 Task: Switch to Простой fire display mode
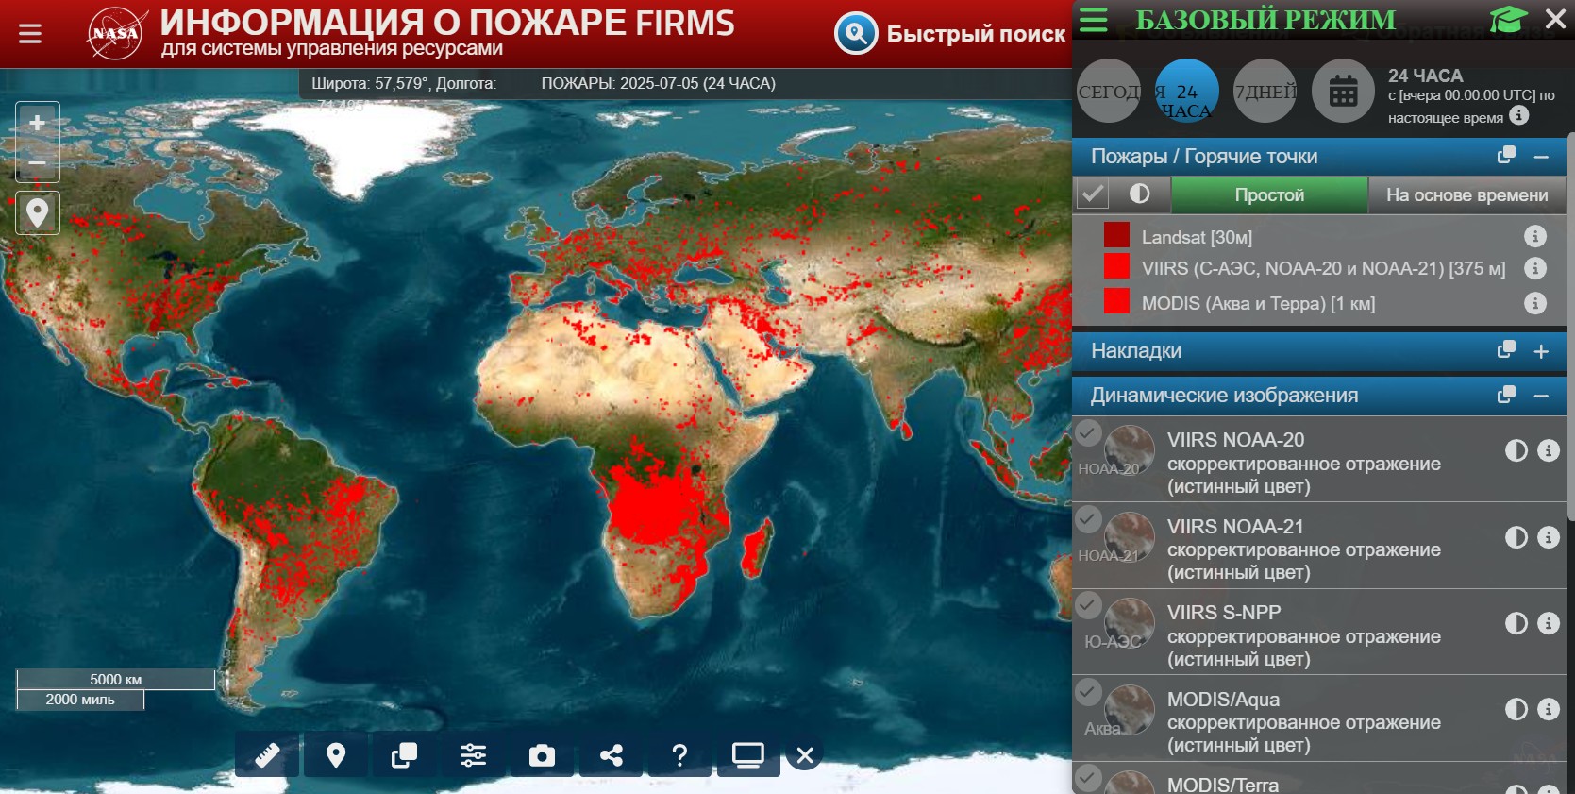1269,195
